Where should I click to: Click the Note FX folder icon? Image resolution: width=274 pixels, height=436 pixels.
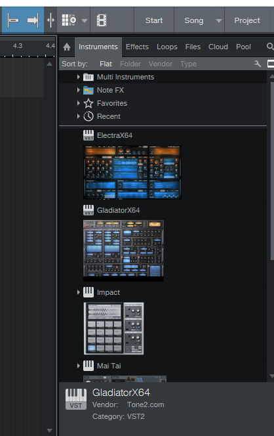[x=88, y=90]
